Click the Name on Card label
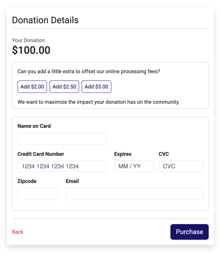 pyautogui.click(x=34, y=126)
